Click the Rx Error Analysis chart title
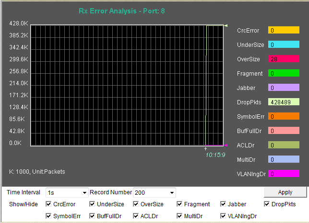 [x=122, y=11]
